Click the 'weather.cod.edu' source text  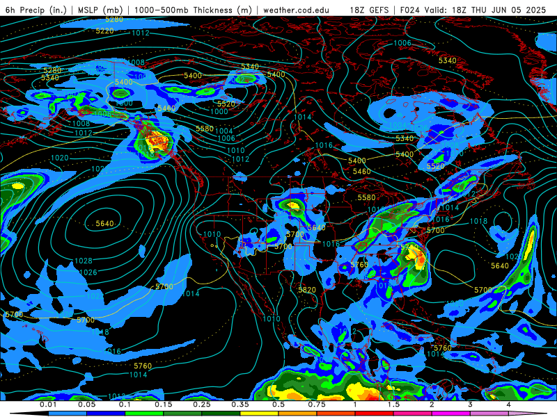click(296, 10)
